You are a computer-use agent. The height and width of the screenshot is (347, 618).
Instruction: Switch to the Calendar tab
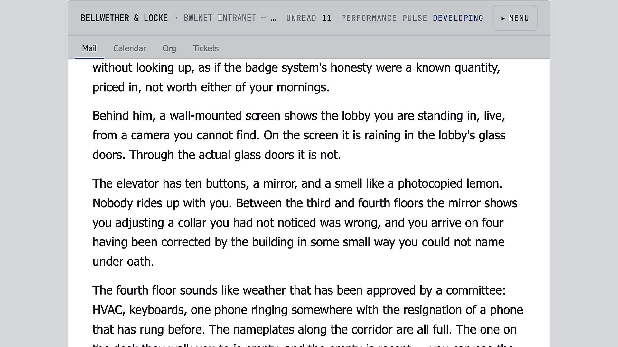click(129, 48)
